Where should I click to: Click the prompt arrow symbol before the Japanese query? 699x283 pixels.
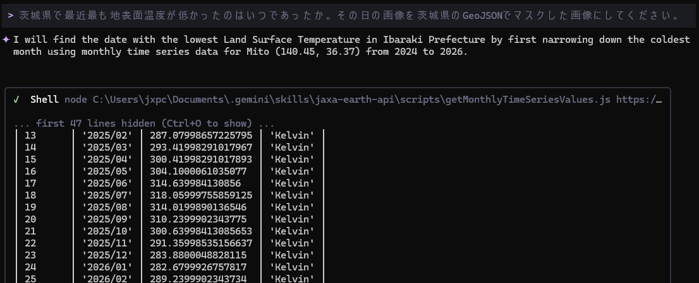point(11,14)
